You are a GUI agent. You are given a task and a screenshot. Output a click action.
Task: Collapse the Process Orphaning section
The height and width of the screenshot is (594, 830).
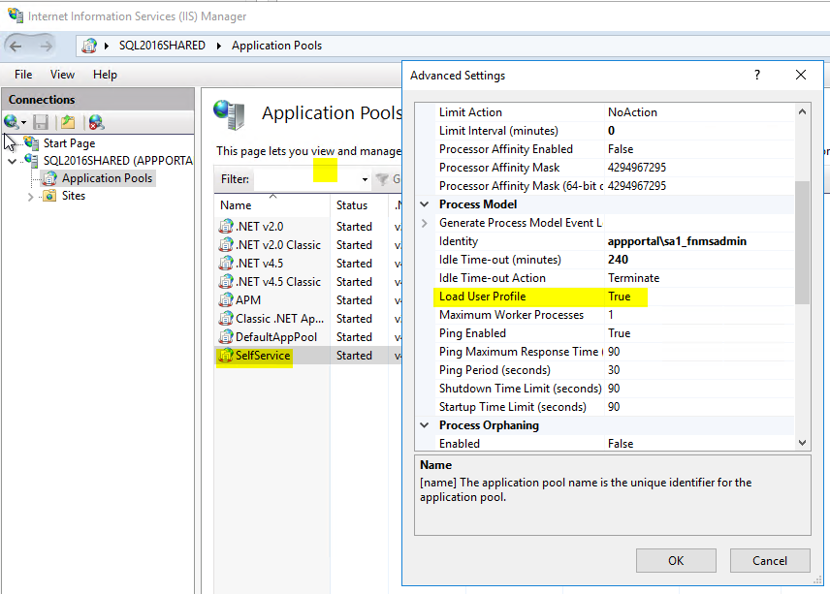tap(425, 425)
